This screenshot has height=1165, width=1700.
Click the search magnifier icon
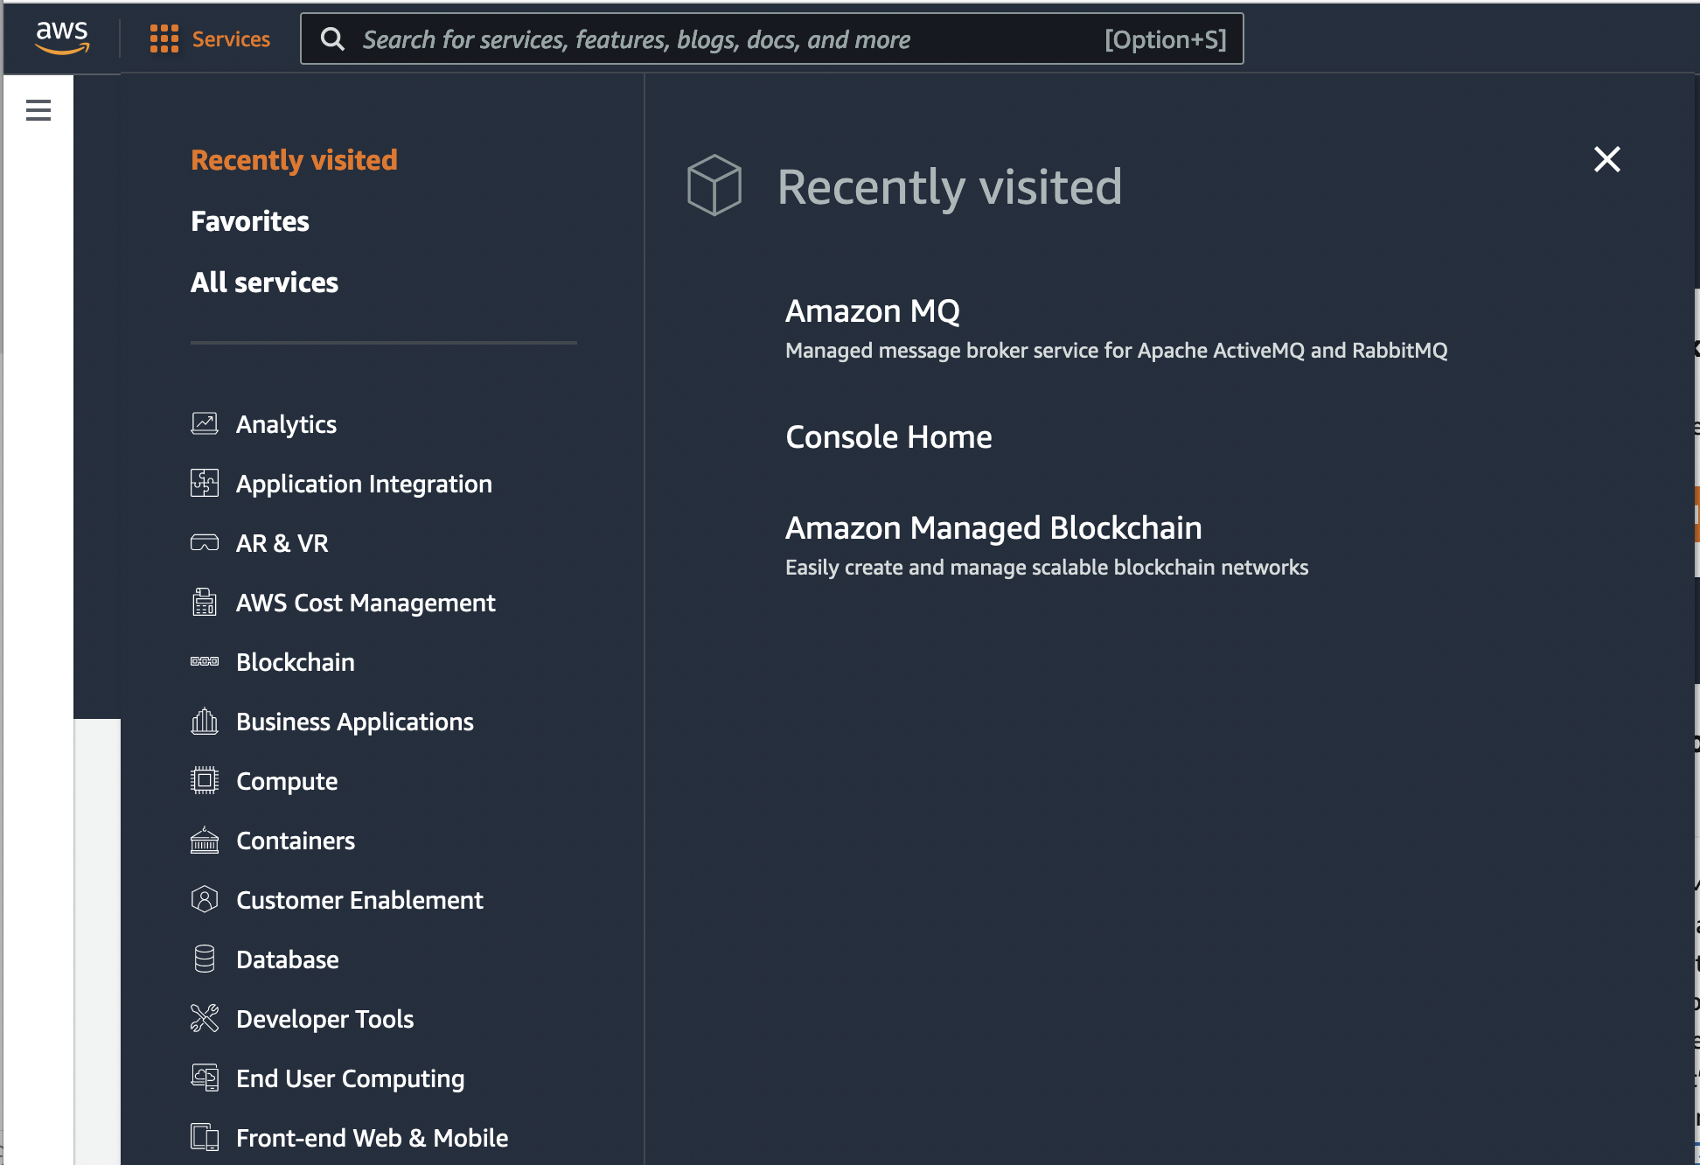[332, 38]
